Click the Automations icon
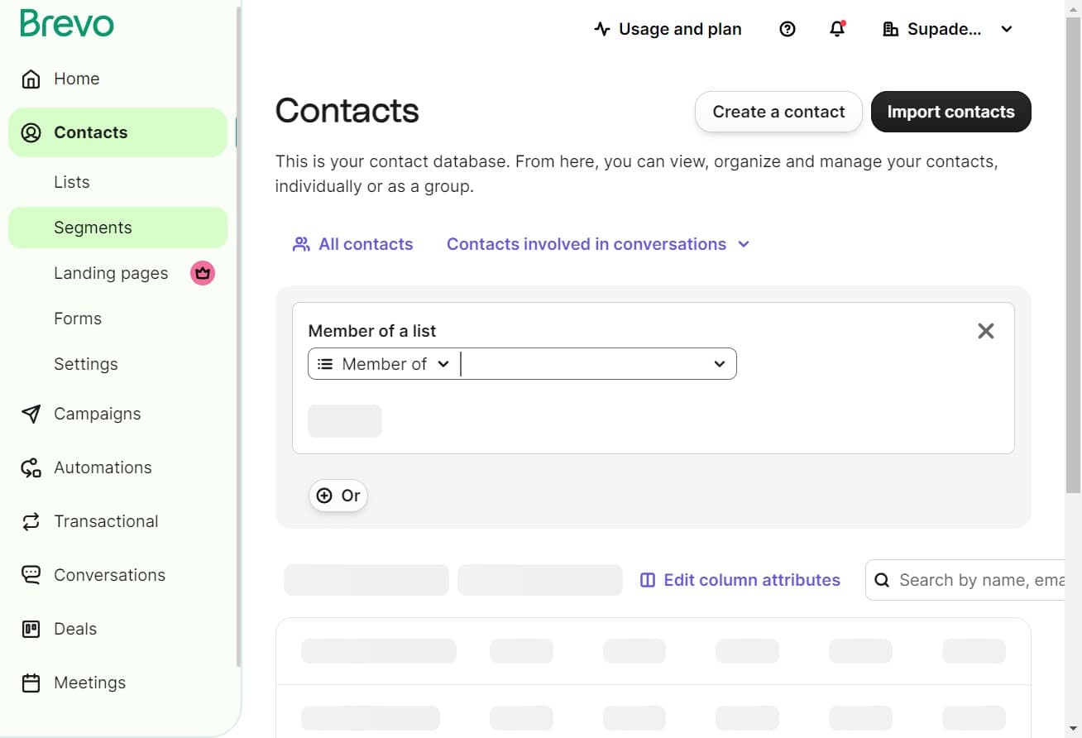Image resolution: width=1082 pixels, height=738 pixels. click(x=31, y=467)
